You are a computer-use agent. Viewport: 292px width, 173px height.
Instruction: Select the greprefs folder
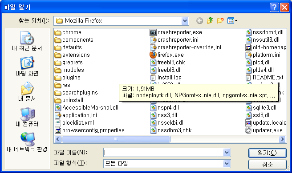(69, 63)
